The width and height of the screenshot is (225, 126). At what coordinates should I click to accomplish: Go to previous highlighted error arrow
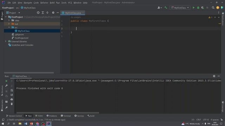coord(215,17)
